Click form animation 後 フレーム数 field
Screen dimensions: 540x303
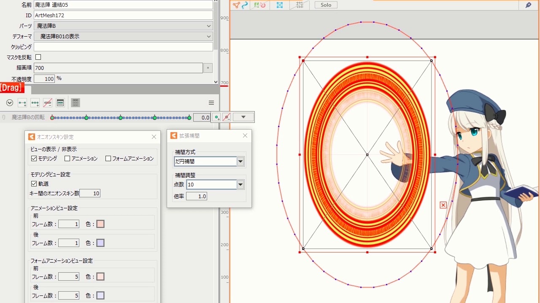click(69, 295)
